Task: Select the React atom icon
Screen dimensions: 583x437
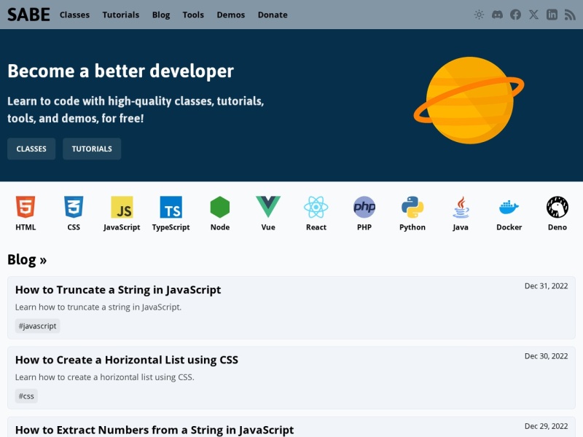Action: (x=316, y=207)
